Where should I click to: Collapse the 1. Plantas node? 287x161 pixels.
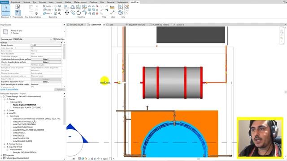(4, 99)
